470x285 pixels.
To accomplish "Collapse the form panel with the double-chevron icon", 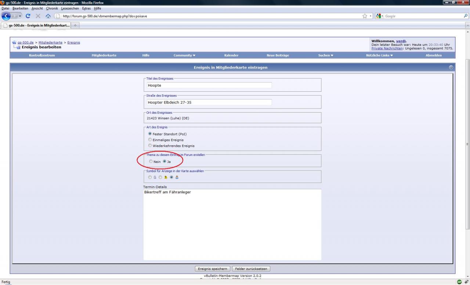I will tap(451, 67).
